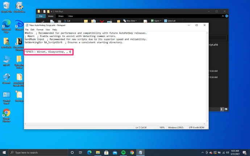The image size is (250, 156).
Task: Select the Microsoft Edge desktop icon
Action: [x=7, y=26]
